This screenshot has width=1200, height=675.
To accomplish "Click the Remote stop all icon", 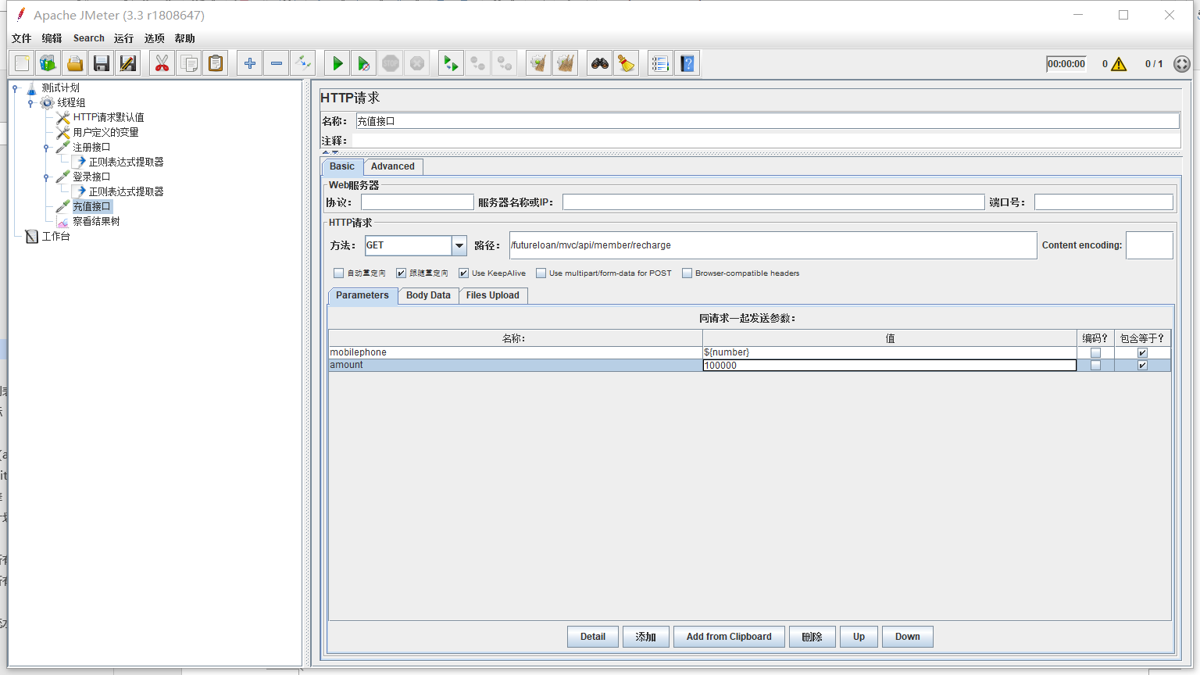I will (477, 63).
